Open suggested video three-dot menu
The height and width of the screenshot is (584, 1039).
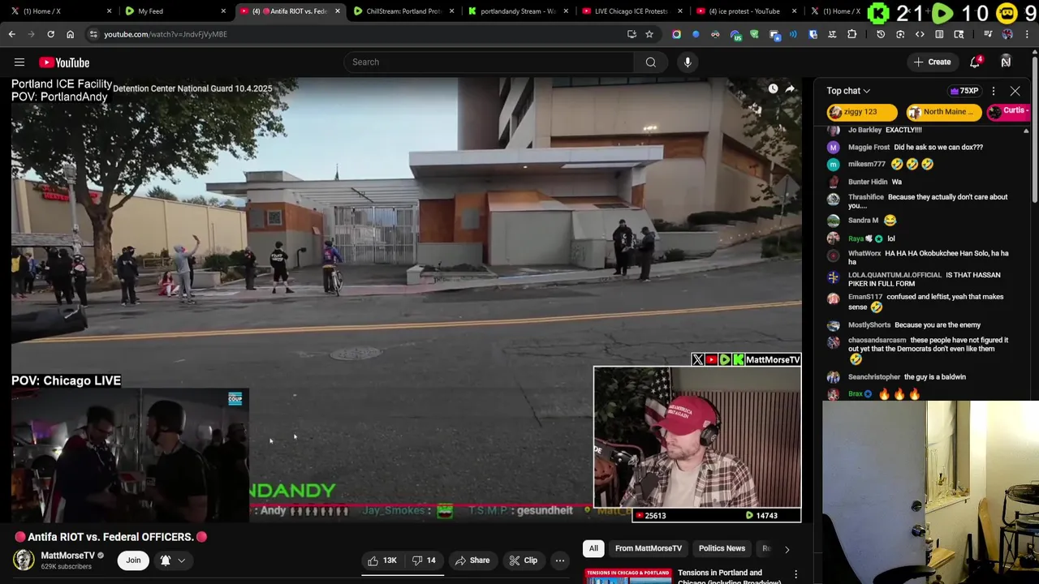point(795,574)
